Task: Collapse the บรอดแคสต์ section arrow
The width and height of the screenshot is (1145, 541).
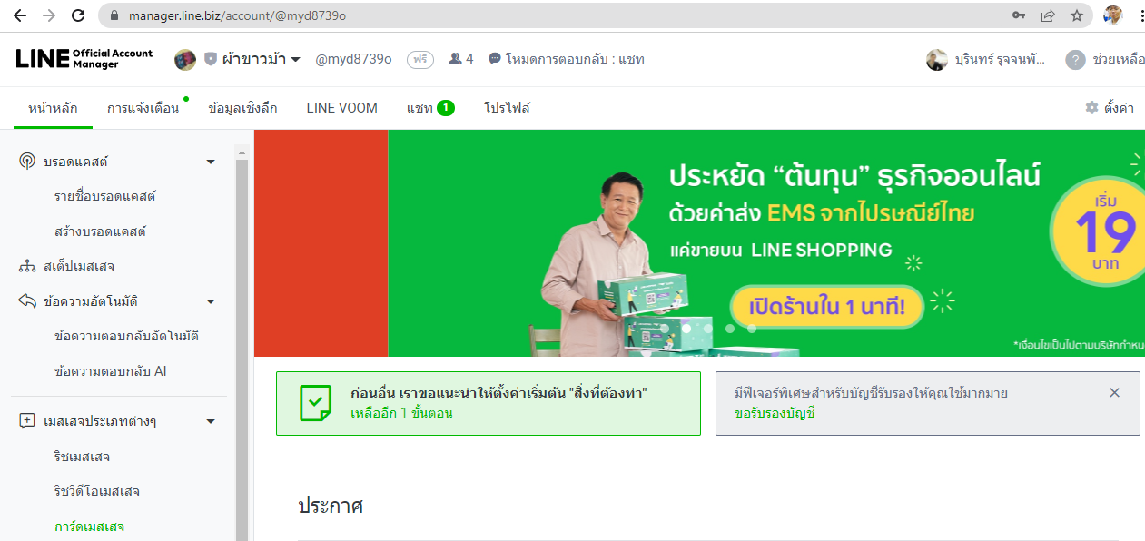Action: click(x=211, y=162)
